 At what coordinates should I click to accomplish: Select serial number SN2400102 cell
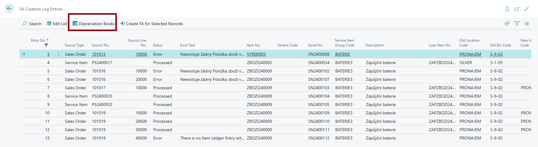(319, 71)
